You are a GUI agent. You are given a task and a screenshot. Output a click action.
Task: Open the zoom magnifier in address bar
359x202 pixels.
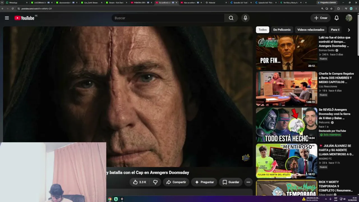[x=322, y=9]
